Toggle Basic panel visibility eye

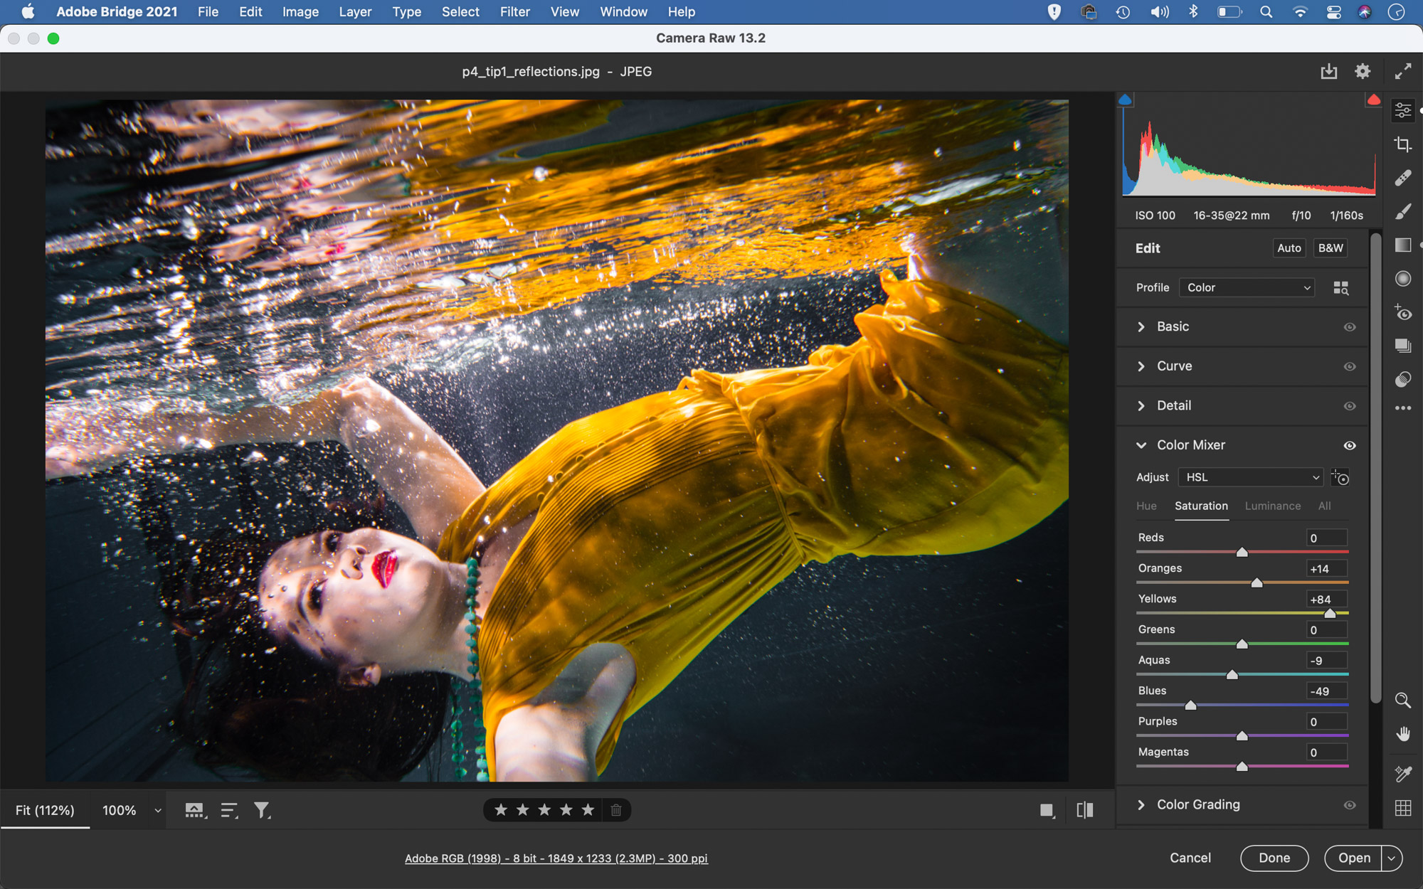tap(1349, 327)
